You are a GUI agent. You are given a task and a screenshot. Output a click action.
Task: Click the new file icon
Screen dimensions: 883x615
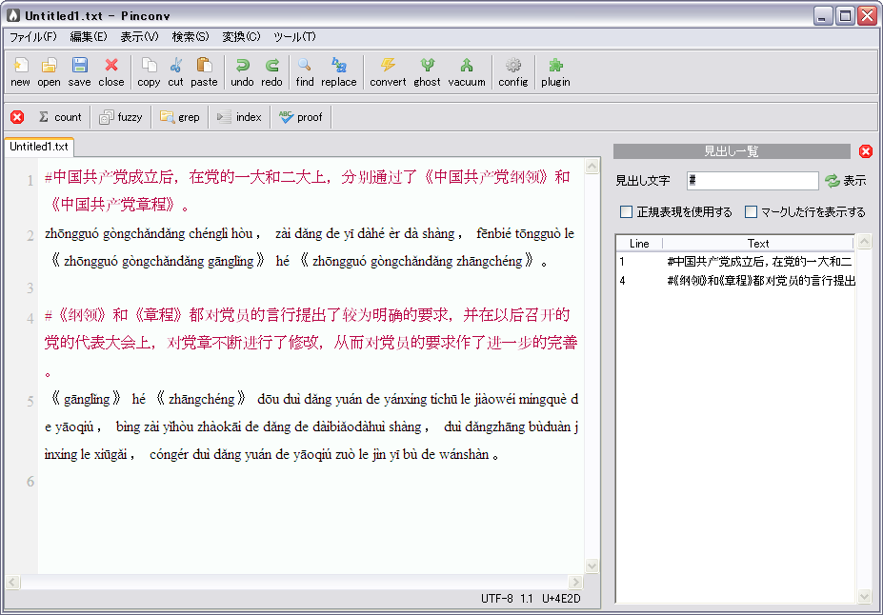pos(20,72)
